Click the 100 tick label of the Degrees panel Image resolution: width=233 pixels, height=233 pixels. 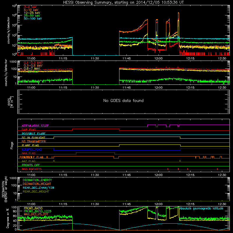click(x=14, y=207)
